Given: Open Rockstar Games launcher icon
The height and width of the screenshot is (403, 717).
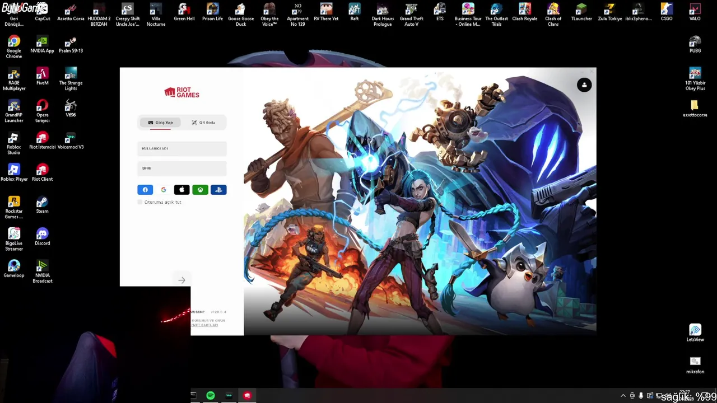Looking at the screenshot, I should pos(14,208).
